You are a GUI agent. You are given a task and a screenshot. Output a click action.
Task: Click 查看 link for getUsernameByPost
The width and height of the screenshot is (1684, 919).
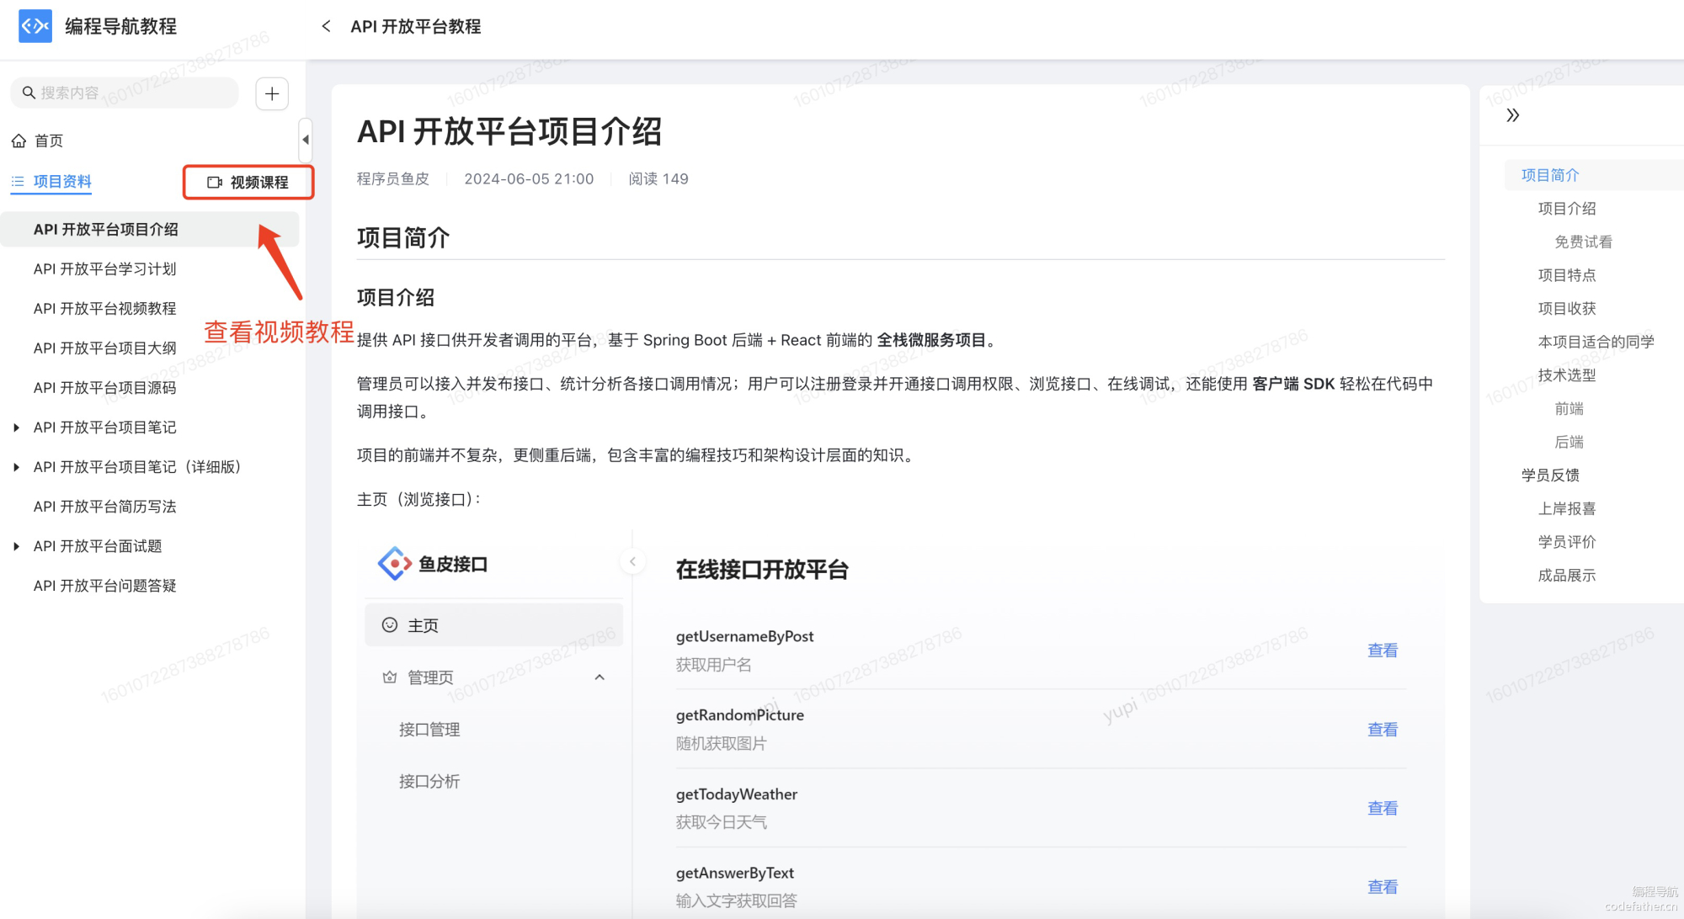(1383, 651)
